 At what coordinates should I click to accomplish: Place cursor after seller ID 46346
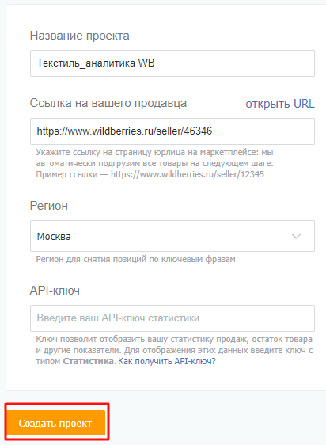(213, 131)
